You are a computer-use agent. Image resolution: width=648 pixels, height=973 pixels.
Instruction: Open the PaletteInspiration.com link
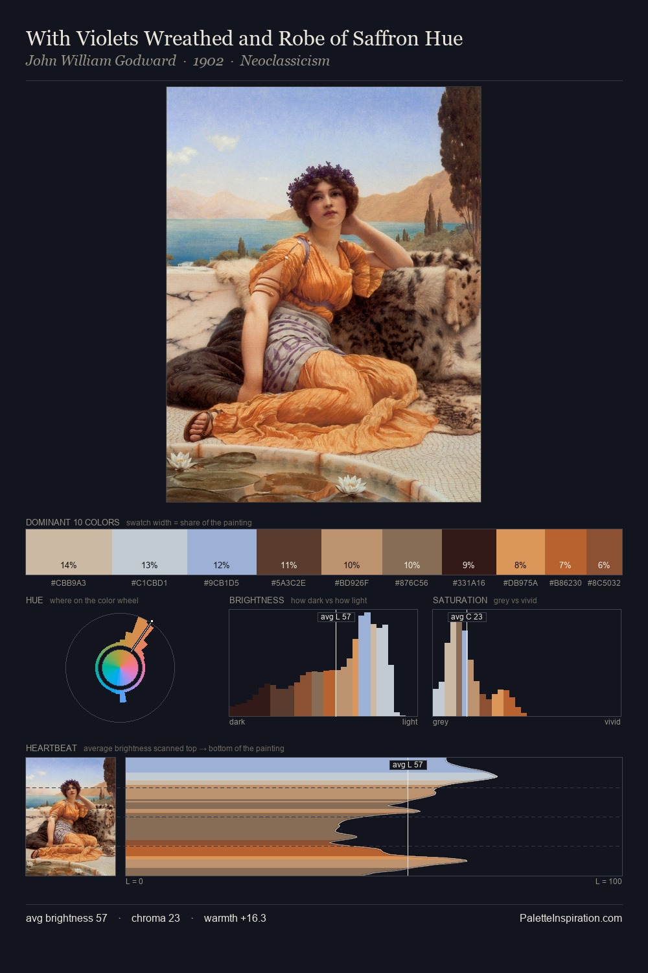click(571, 919)
